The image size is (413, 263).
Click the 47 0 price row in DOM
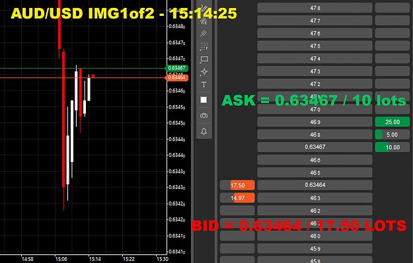click(315, 109)
